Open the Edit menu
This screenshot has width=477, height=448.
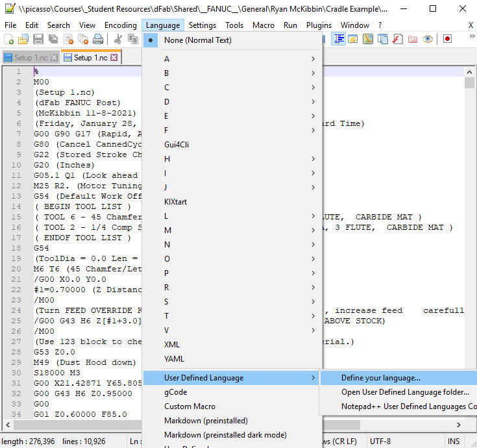32,25
